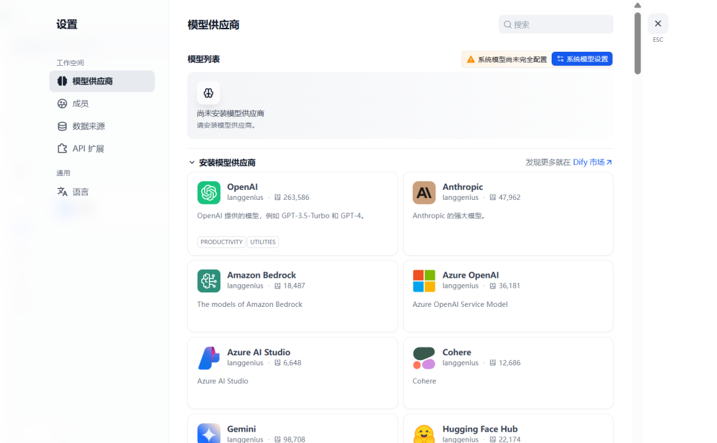
Task: Click the OpenAI provider logo icon
Action: click(x=208, y=192)
